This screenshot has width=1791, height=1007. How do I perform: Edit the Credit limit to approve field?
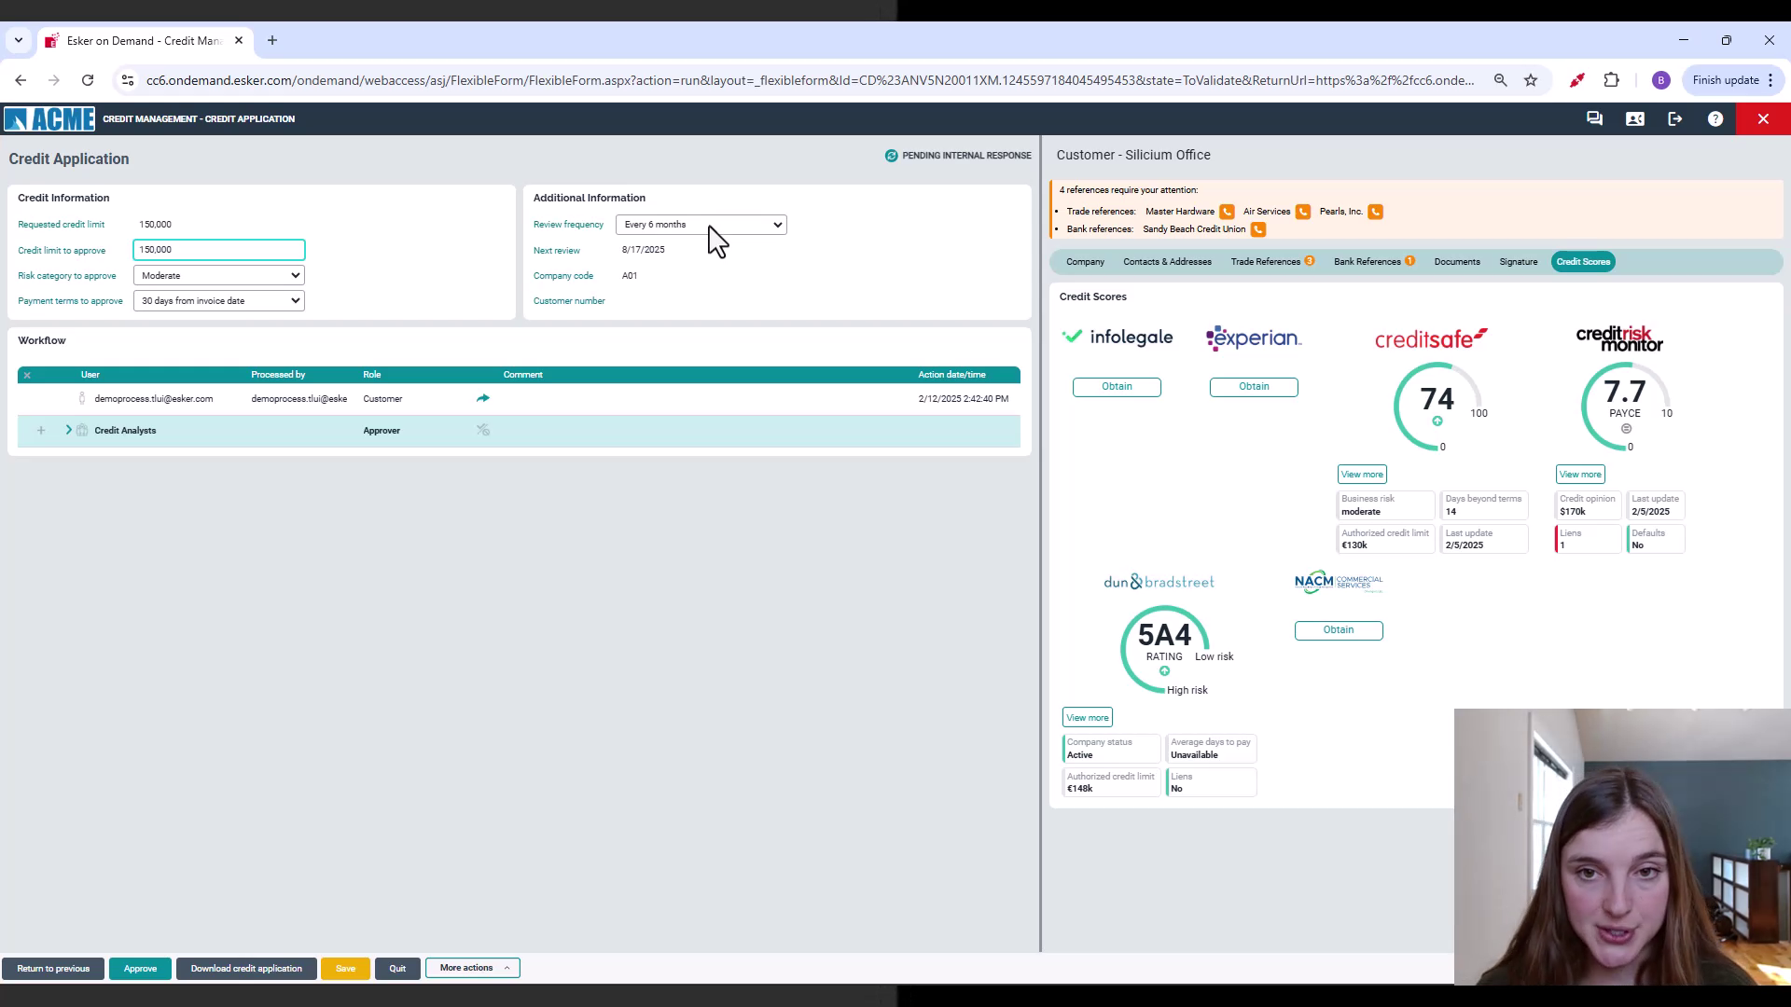[x=218, y=250]
